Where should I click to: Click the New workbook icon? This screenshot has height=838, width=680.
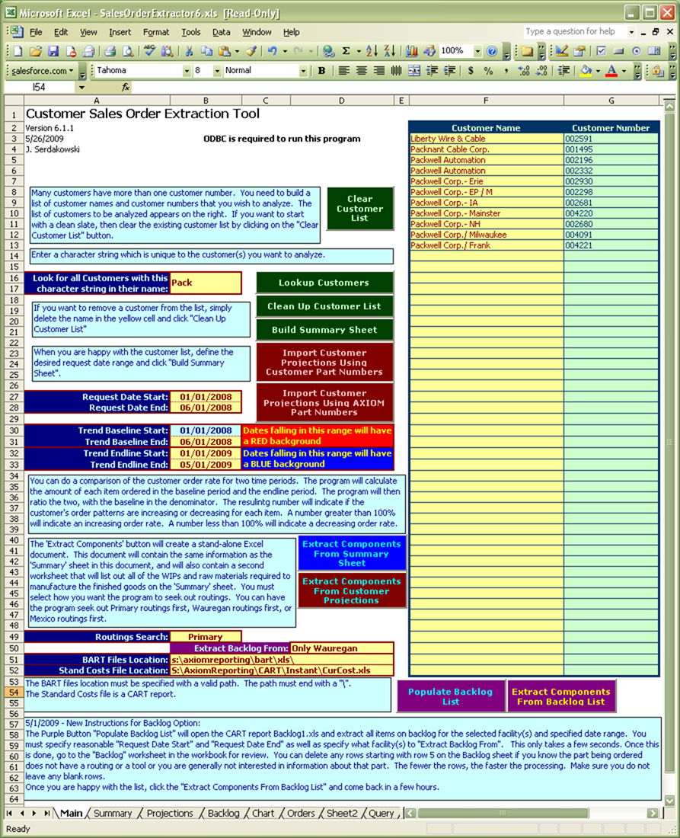[x=18, y=51]
